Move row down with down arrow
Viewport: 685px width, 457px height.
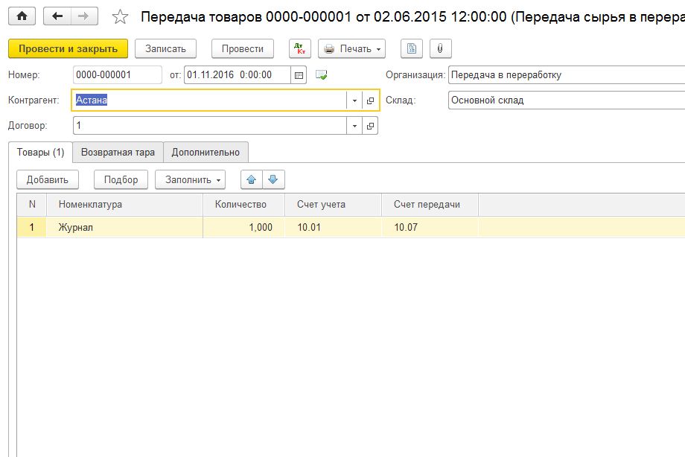pyautogui.click(x=273, y=179)
